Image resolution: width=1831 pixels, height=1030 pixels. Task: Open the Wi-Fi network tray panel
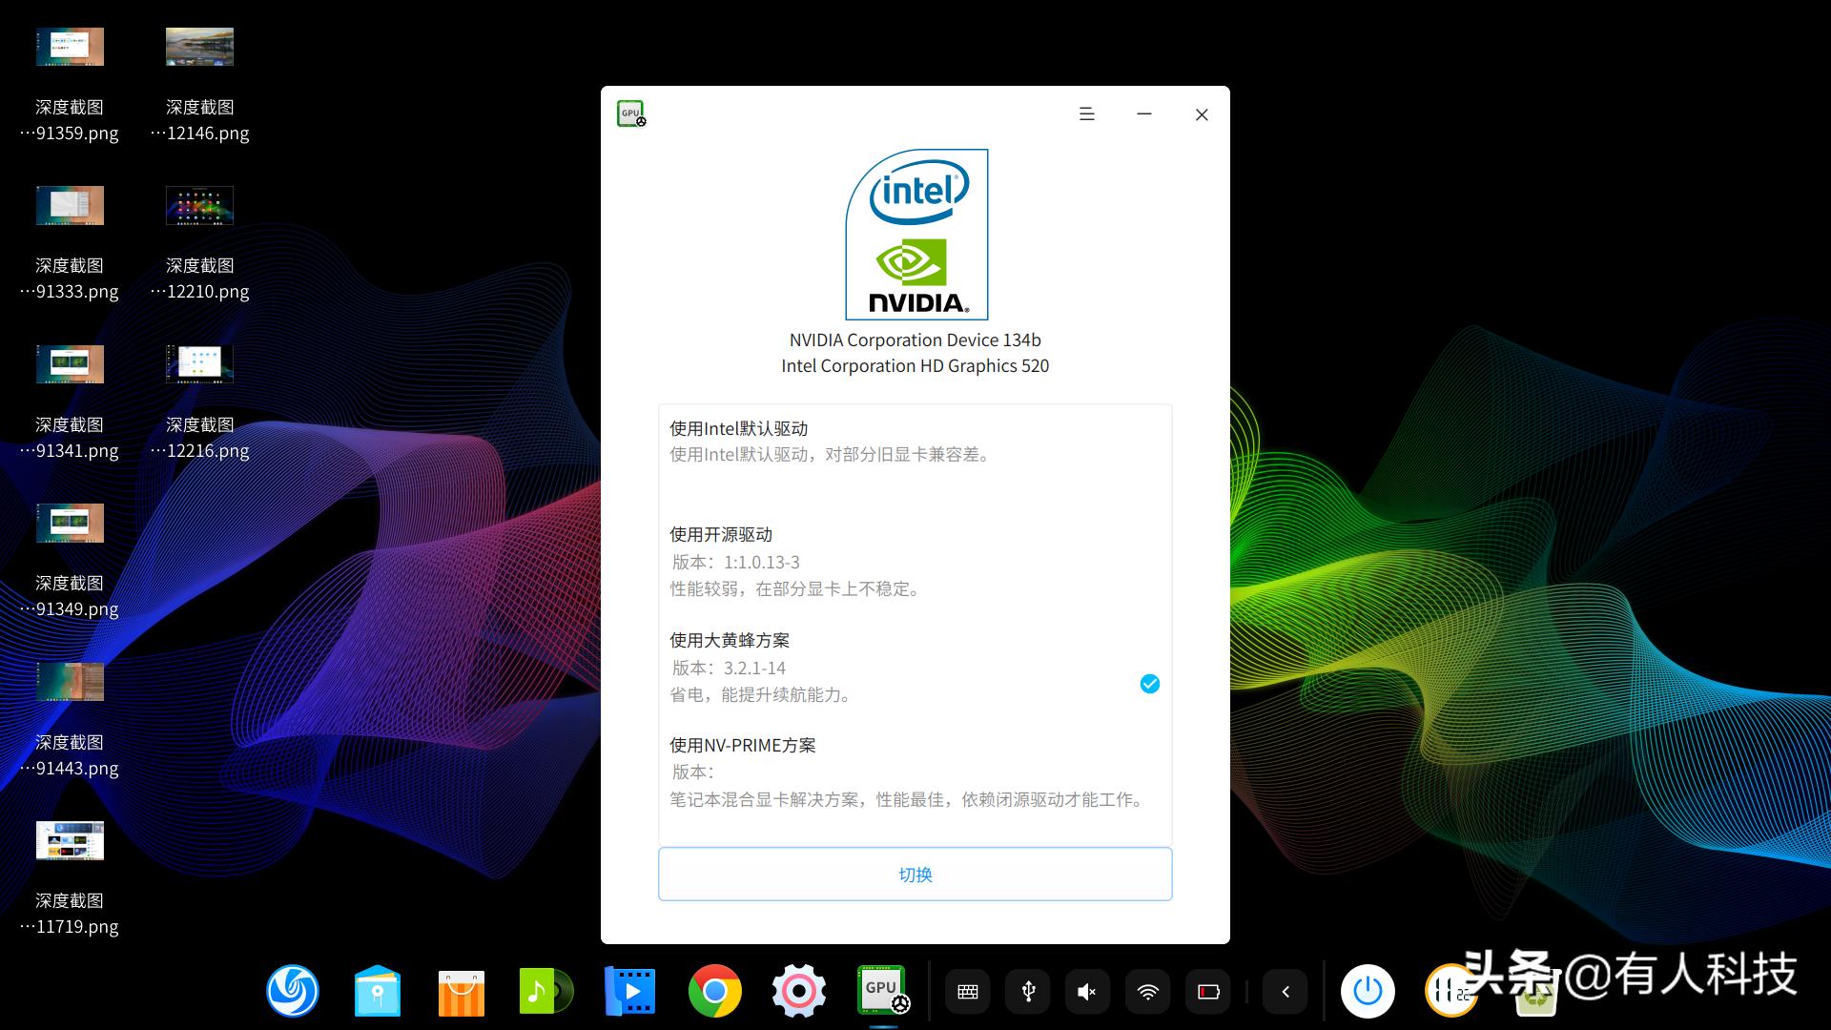(x=1147, y=992)
